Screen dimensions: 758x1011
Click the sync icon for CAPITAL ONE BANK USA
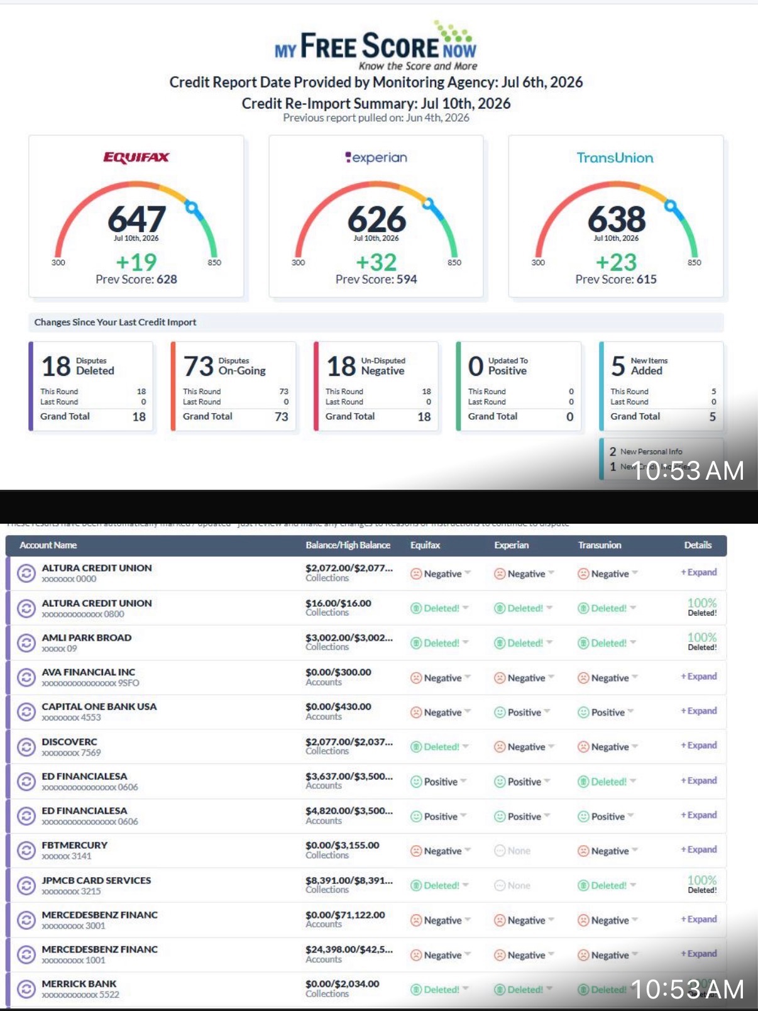(x=26, y=712)
